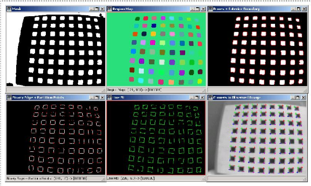Image resolution: width=311 pixels, height=186 pixels.
Task: Close the Mask window
Action: click(102, 9)
